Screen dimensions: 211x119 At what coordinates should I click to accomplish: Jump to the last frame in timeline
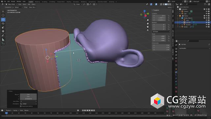point(94,110)
